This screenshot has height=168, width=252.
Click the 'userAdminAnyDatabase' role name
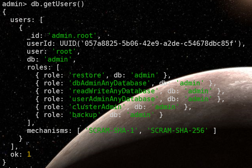click(x=114, y=99)
